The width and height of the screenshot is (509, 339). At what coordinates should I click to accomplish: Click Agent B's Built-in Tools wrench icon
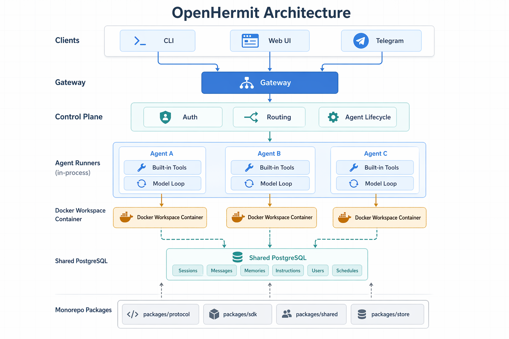coord(249,168)
